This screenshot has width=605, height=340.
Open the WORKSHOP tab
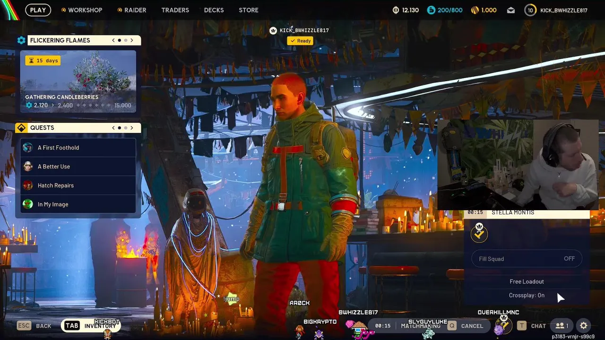click(81, 10)
